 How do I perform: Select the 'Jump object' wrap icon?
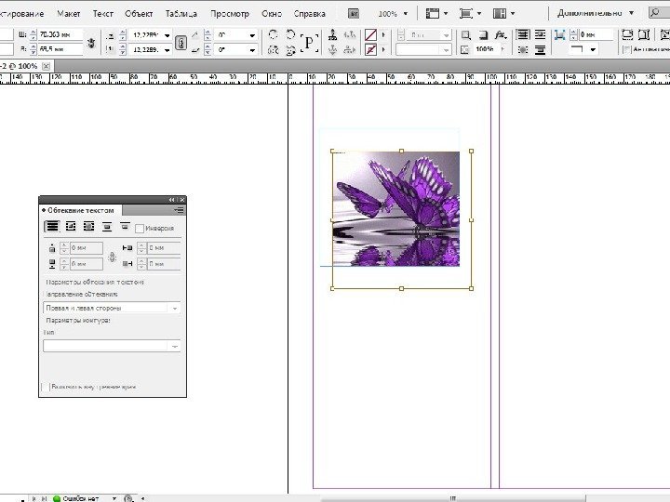[x=107, y=226]
